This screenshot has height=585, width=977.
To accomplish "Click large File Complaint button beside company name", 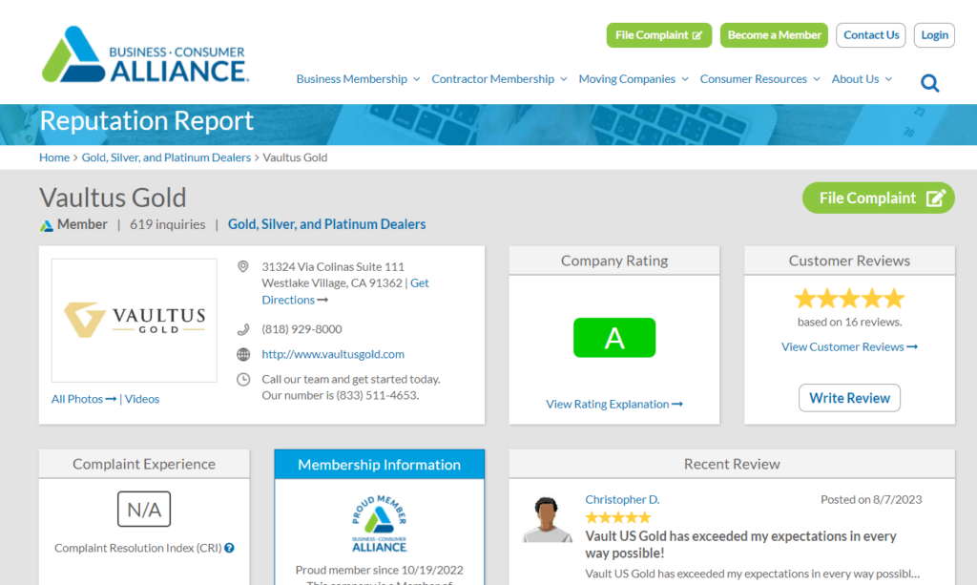I will pos(878,198).
